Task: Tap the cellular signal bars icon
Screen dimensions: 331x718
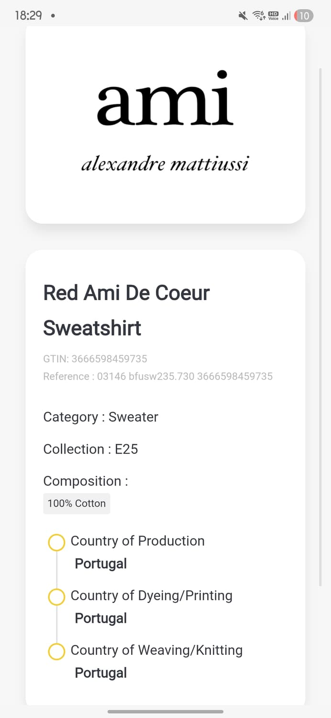Action: [286, 16]
